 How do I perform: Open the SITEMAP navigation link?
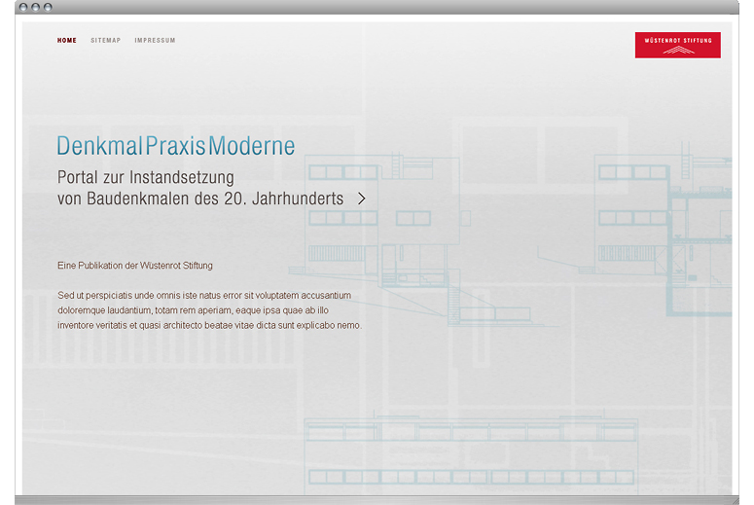(106, 41)
